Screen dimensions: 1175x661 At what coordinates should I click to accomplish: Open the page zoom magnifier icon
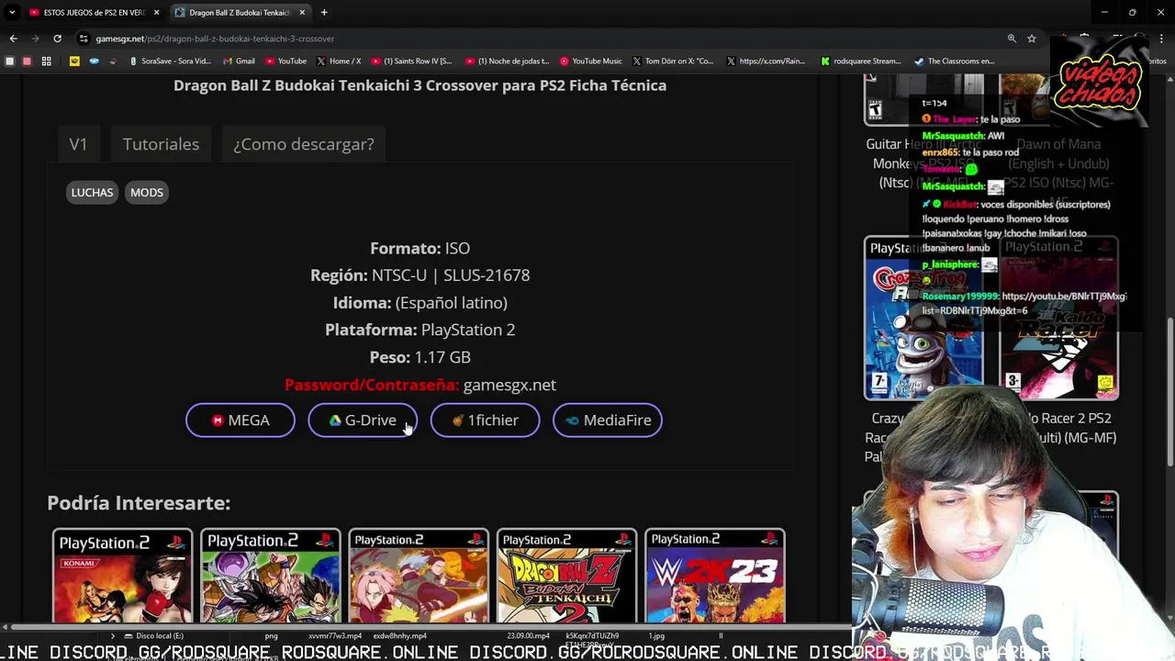click(x=1012, y=39)
